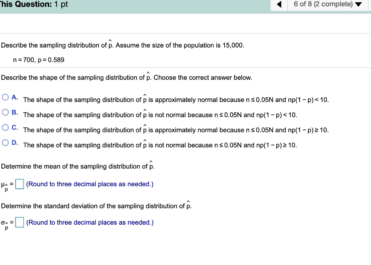The image size is (371, 265).
Task: Click the standard deviation input box
Action: 20,222
